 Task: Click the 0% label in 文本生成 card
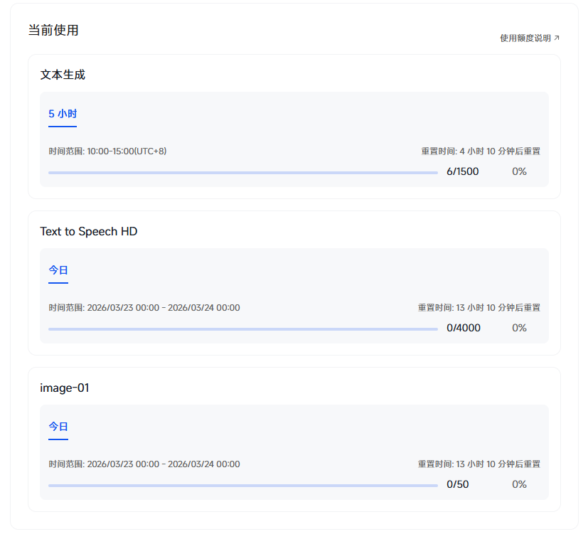519,171
